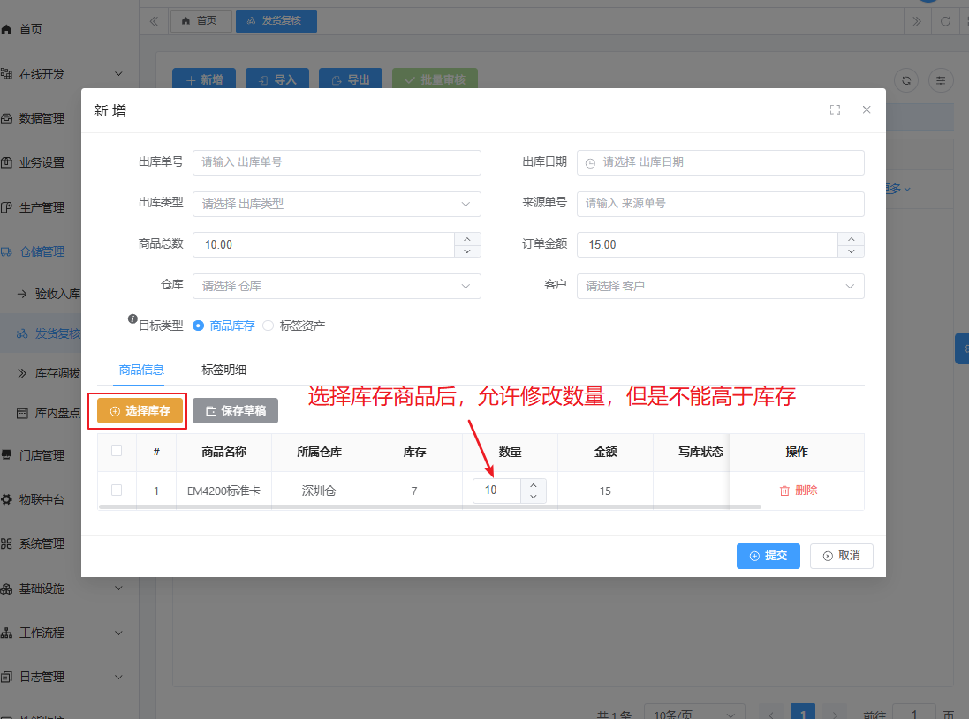Click the refresh icon in tab bar
The width and height of the screenshot is (969, 719).
945,21
